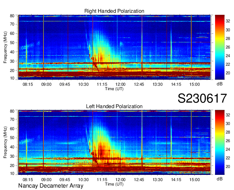Click the "11:15" tick of Right Handed plot
This screenshot has width=234, height=190.
coord(102,84)
